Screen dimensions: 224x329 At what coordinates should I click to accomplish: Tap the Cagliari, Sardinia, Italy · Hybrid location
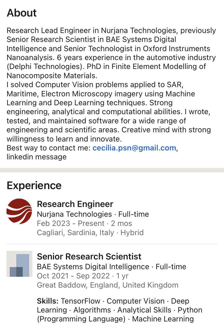click(90, 232)
